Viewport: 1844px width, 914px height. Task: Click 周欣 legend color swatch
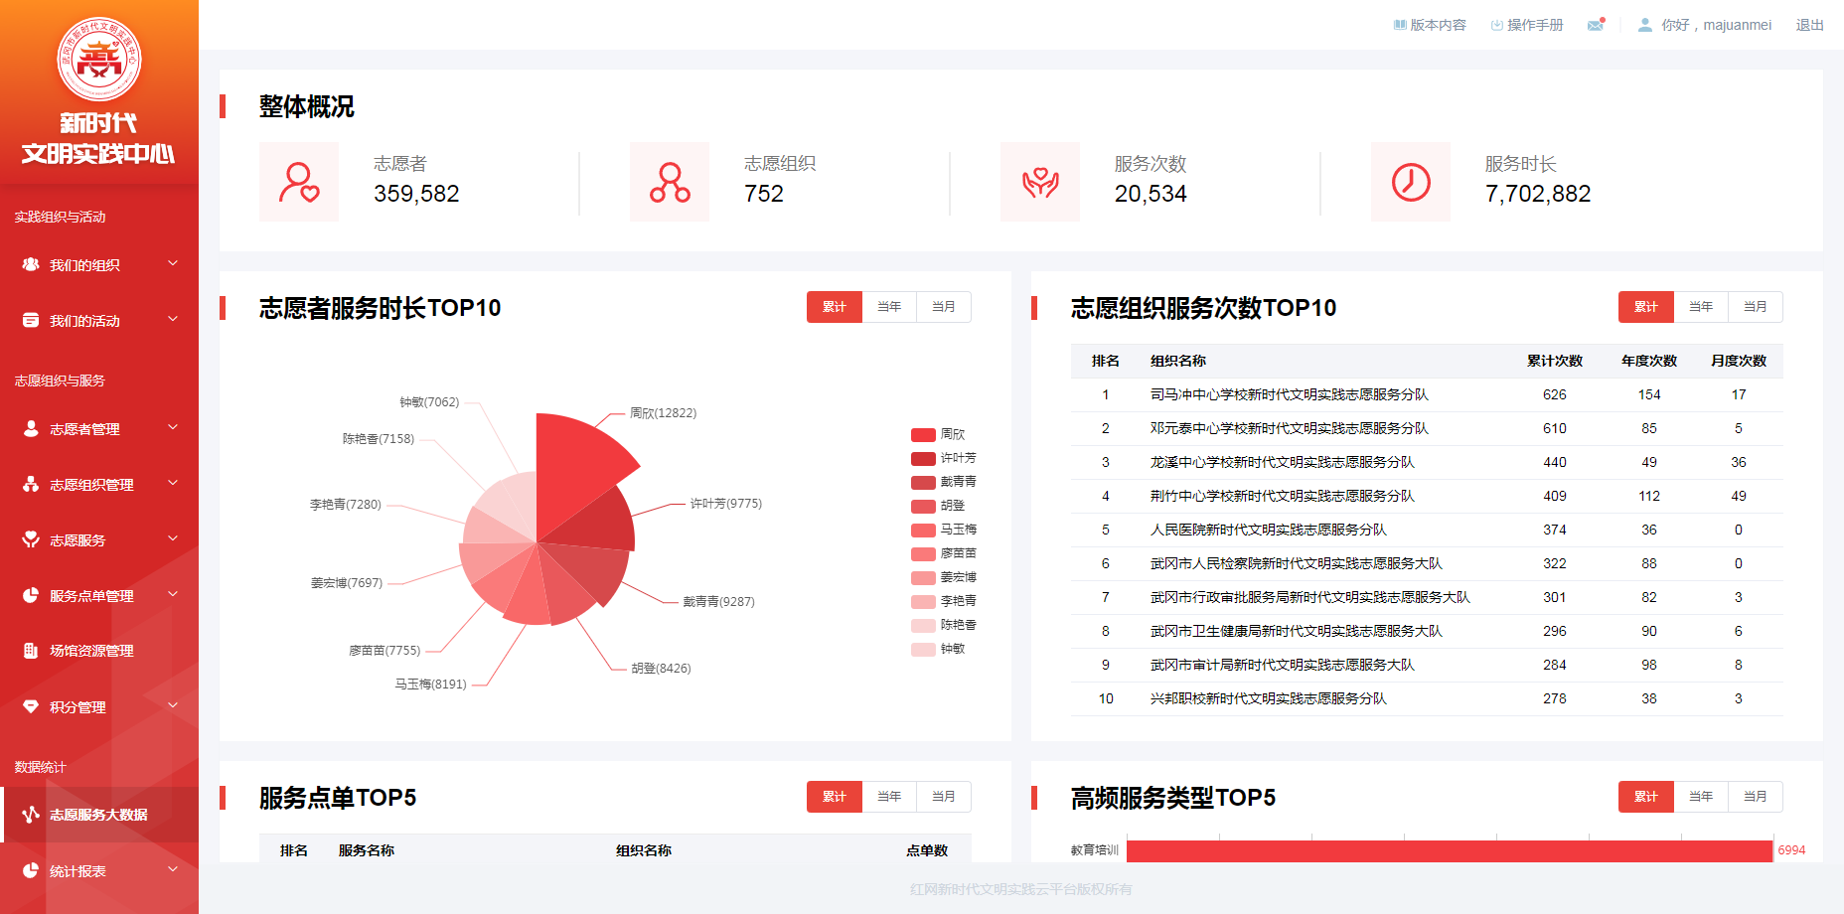tap(923, 434)
